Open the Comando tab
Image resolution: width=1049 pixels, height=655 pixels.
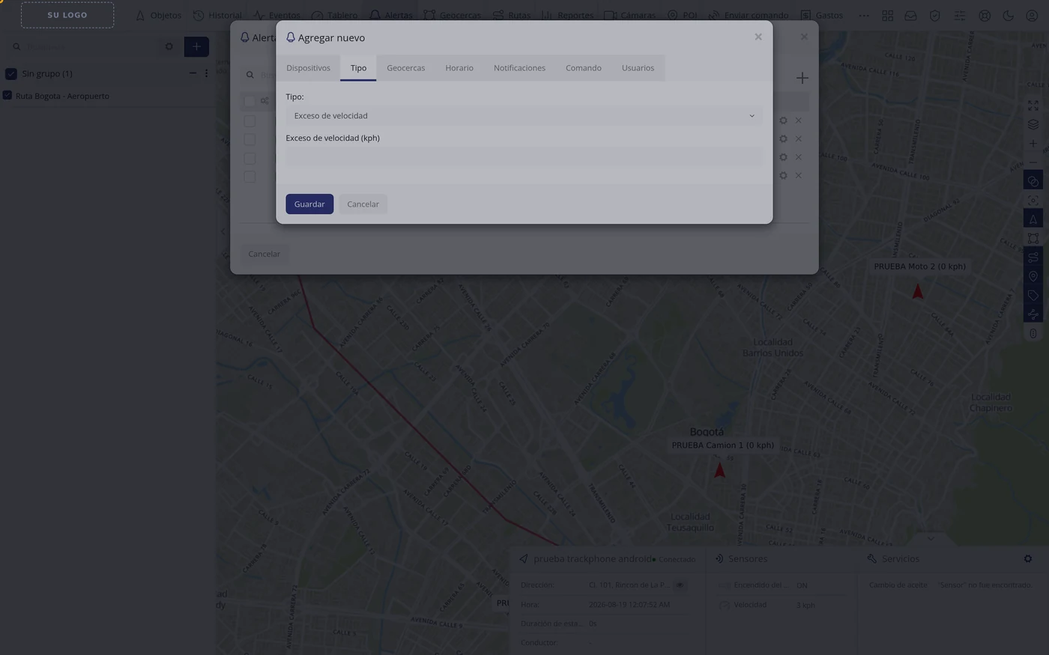click(x=584, y=68)
